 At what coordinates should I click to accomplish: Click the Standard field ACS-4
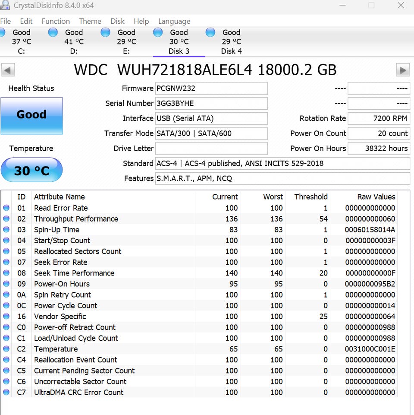click(282, 164)
